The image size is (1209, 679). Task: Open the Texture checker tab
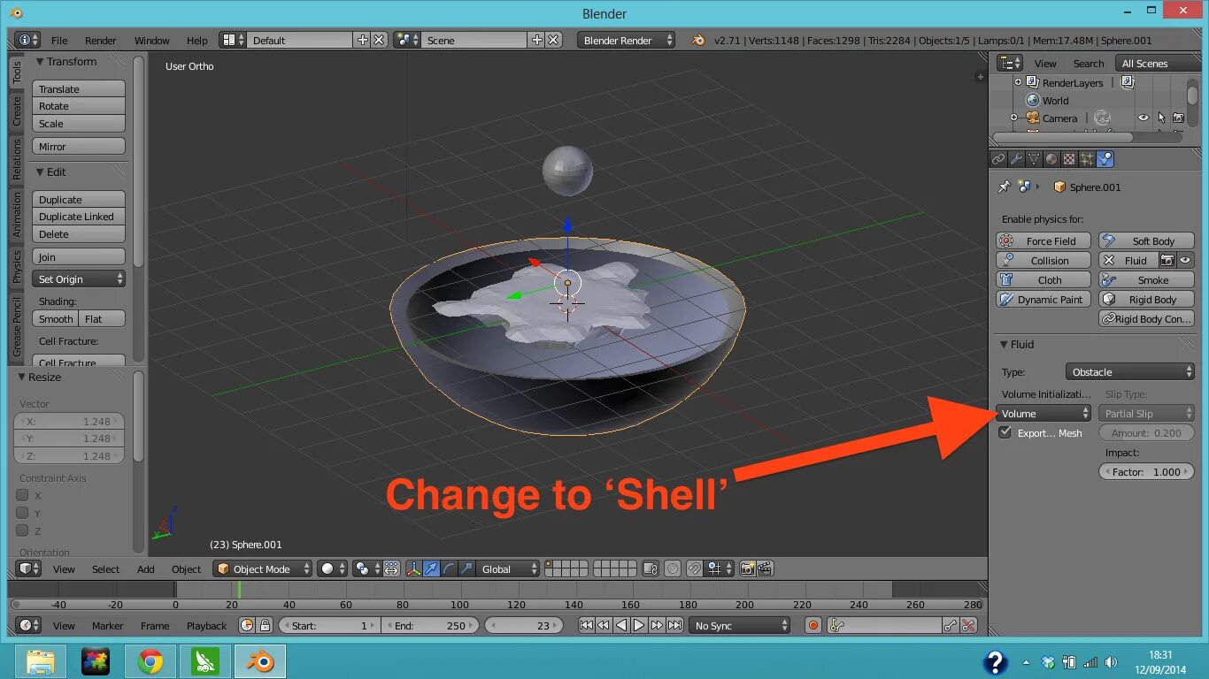tap(1069, 159)
